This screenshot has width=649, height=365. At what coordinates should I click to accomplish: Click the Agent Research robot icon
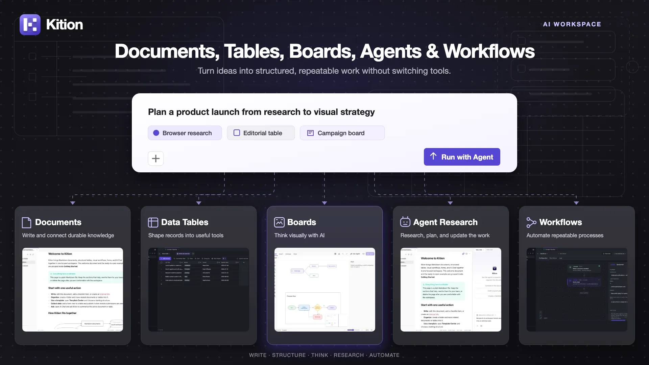(x=405, y=222)
